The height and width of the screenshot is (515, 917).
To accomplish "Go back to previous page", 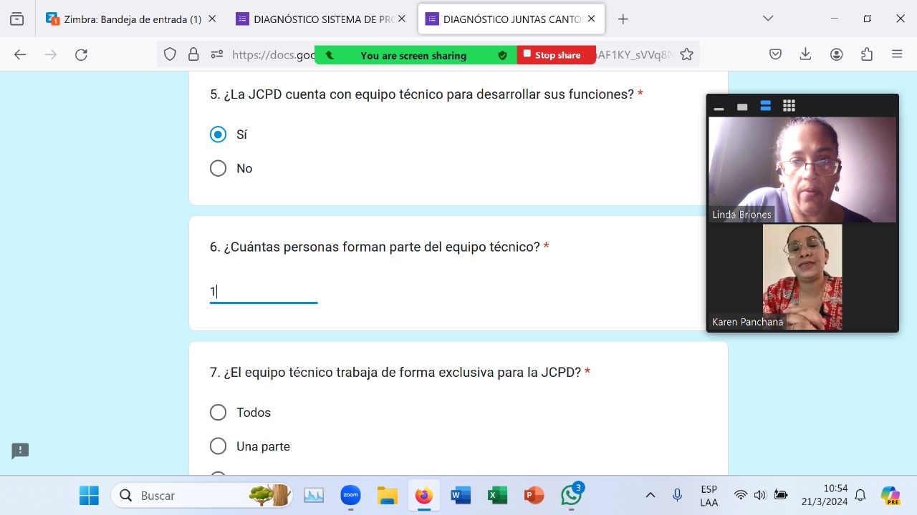I will [x=20, y=54].
